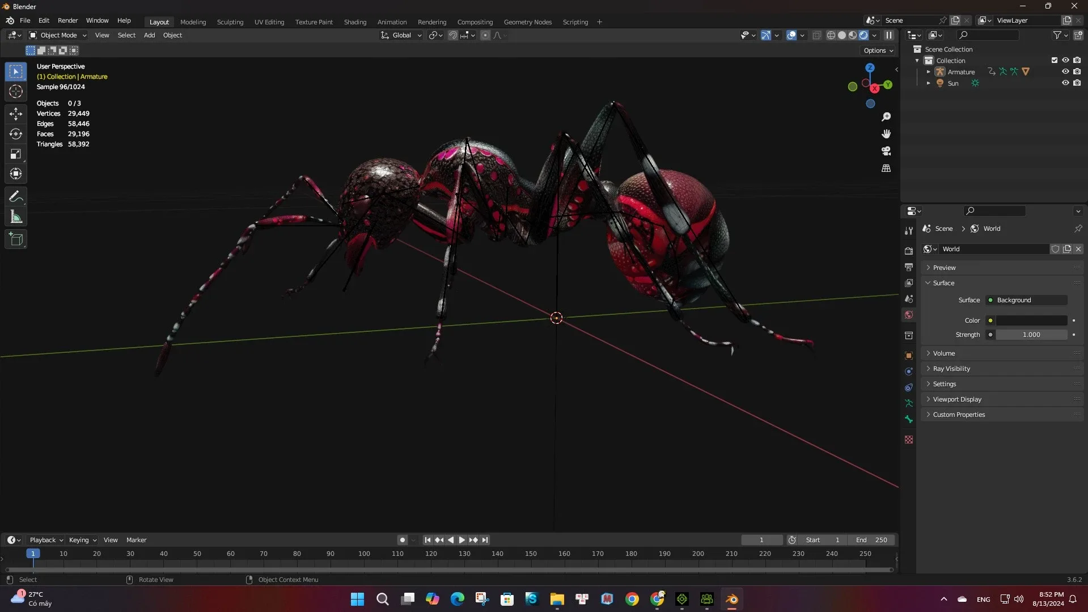Select the Measure ruler tool
1088x612 pixels.
(16, 217)
